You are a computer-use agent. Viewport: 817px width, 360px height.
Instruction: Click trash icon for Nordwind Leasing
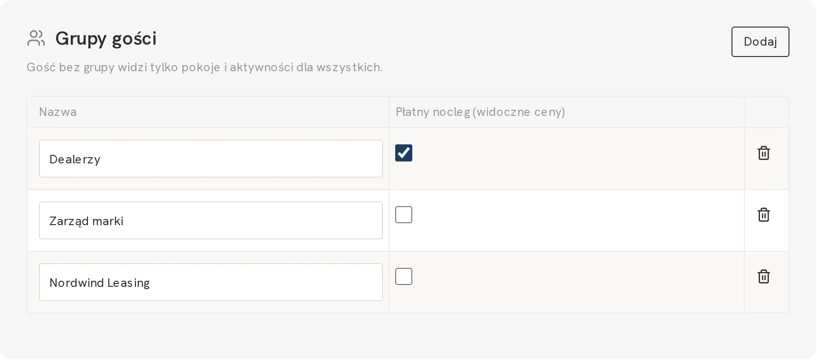tap(763, 276)
